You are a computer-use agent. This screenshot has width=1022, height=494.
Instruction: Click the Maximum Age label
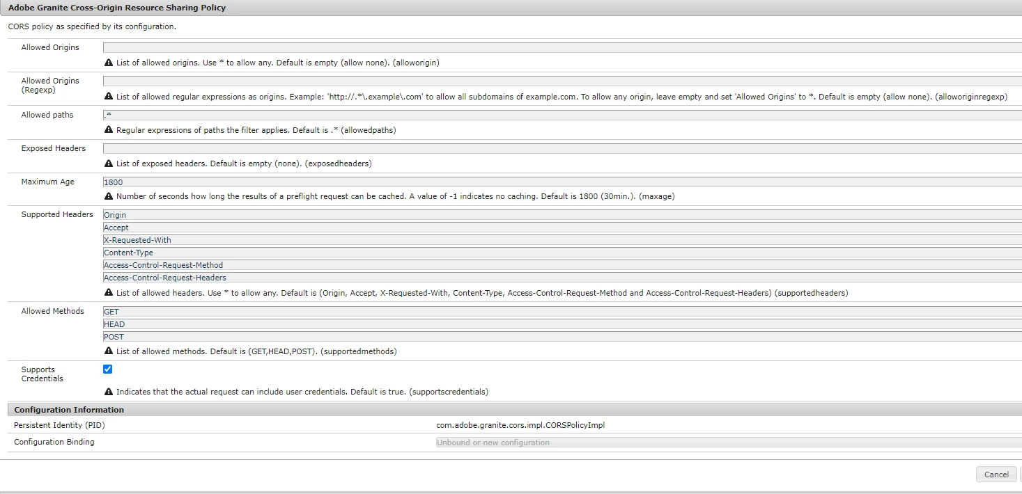click(x=47, y=182)
